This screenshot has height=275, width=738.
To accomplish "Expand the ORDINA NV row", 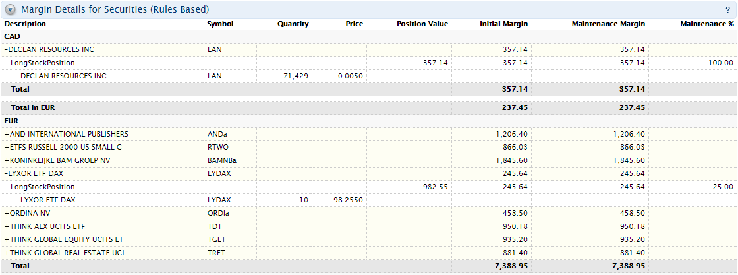I will point(7,213).
